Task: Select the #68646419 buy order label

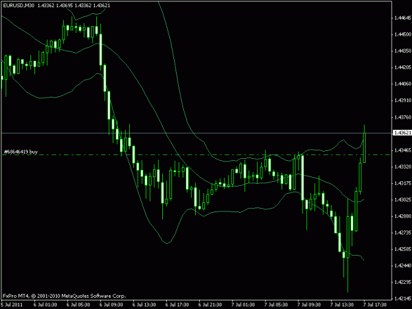Action: click(x=20, y=152)
